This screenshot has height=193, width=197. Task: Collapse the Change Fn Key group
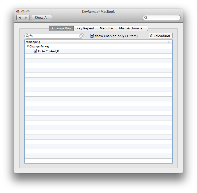point(28,46)
